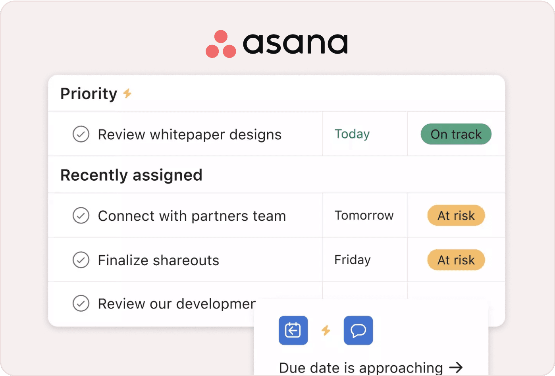Collapse the Priority section header
The height and width of the screenshot is (376, 555).
89,94
